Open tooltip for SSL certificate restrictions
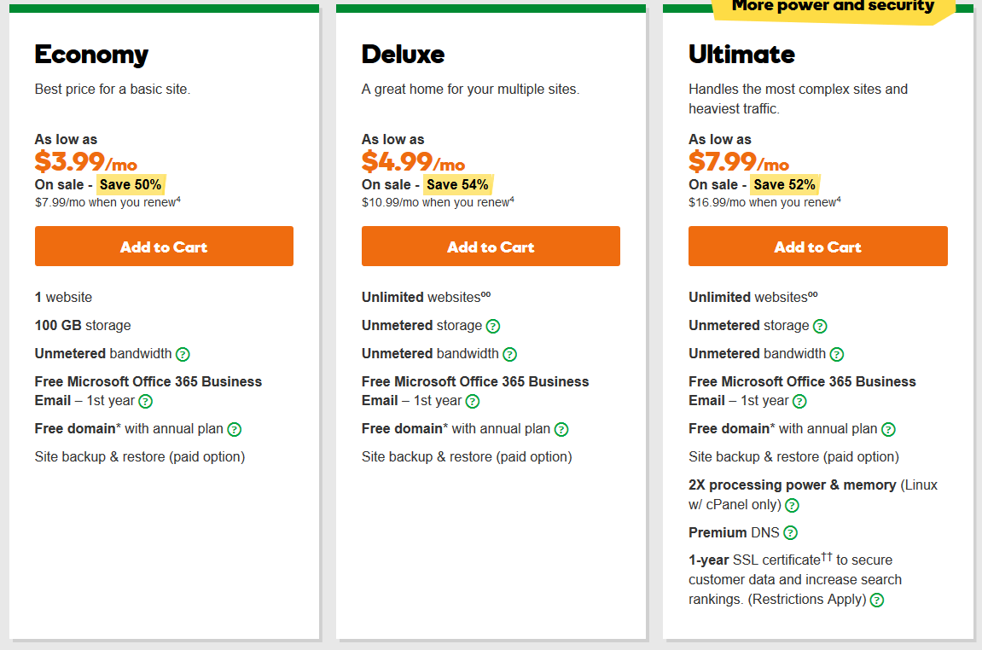This screenshot has height=650, width=982. tap(877, 600)
